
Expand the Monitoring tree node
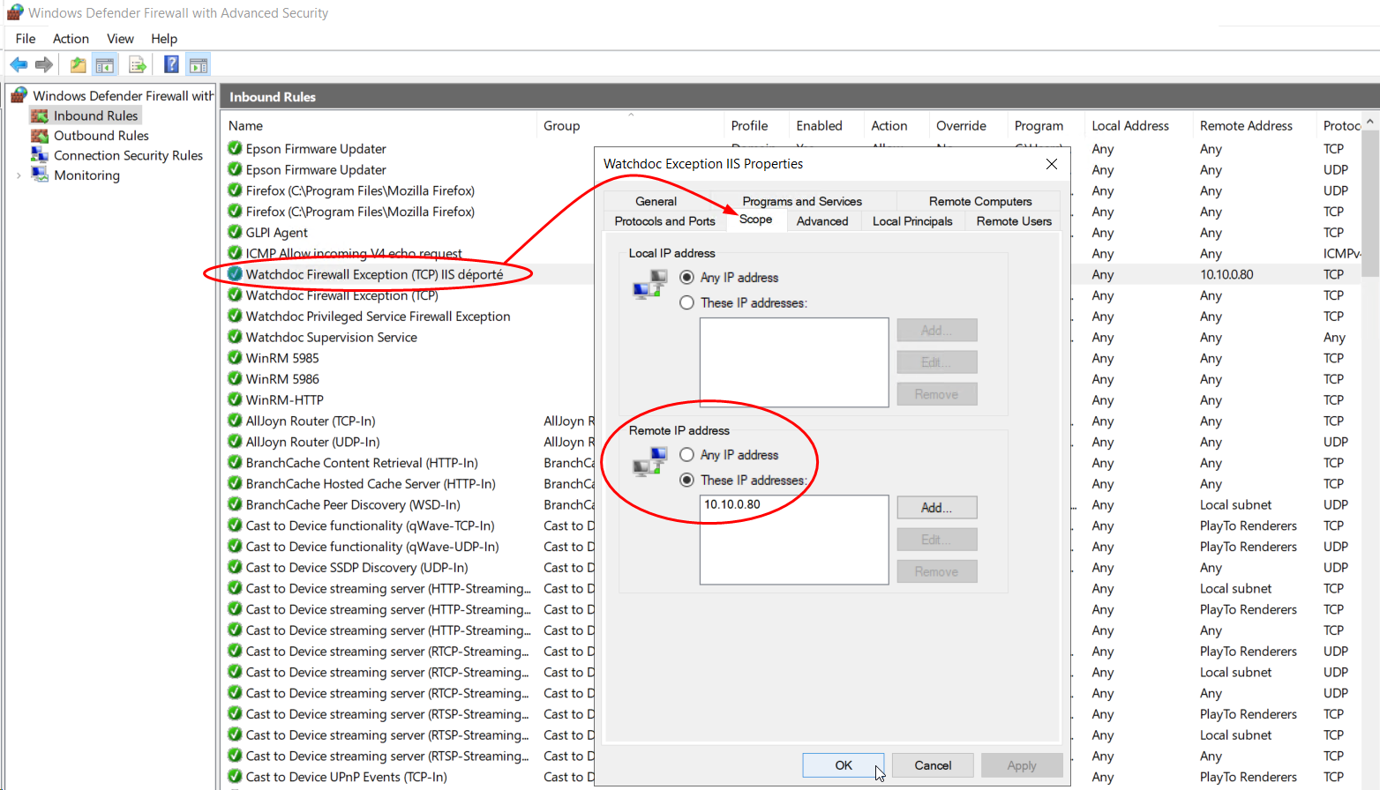19,175
